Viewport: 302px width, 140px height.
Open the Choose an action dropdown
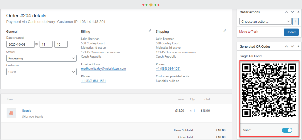coord(265,21)
